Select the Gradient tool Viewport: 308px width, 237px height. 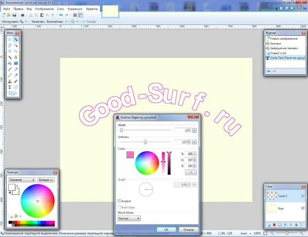tap(16, 63)
